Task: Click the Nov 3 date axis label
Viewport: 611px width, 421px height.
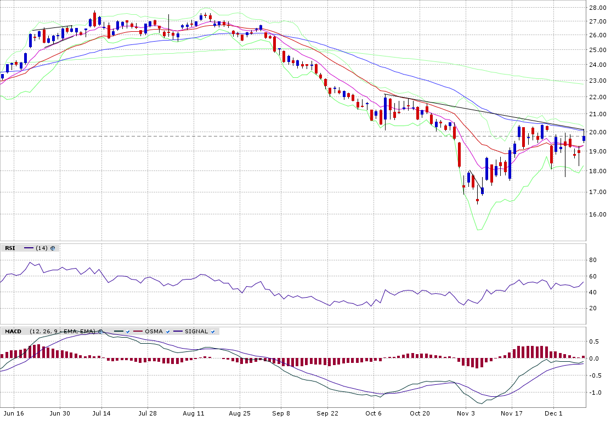Action: coord(465,413)
